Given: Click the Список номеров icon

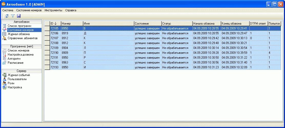Looking at the screenshot, I should click(4, 50).
